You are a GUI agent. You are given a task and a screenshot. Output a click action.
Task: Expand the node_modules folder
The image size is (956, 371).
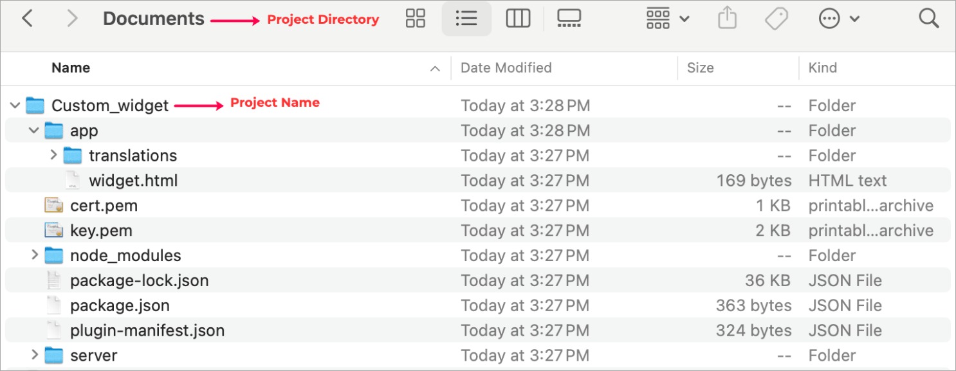(x=35, y=255)
